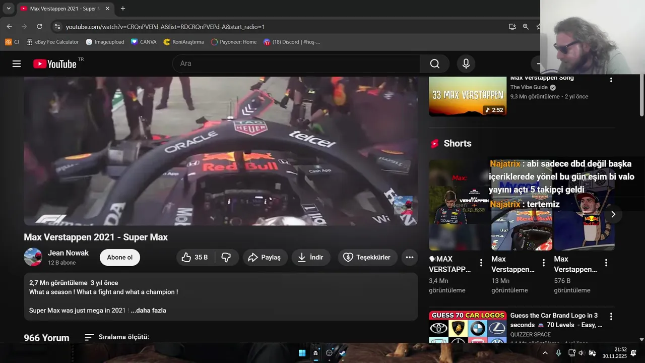The image size is (645, 363).
Task: Open eBay Fee Calculator bookmark
Action: (52, 42)
